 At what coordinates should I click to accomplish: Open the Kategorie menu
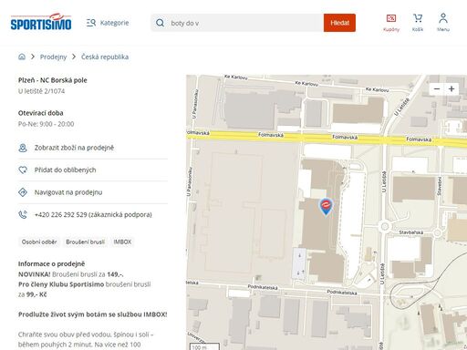pos(108,23)
